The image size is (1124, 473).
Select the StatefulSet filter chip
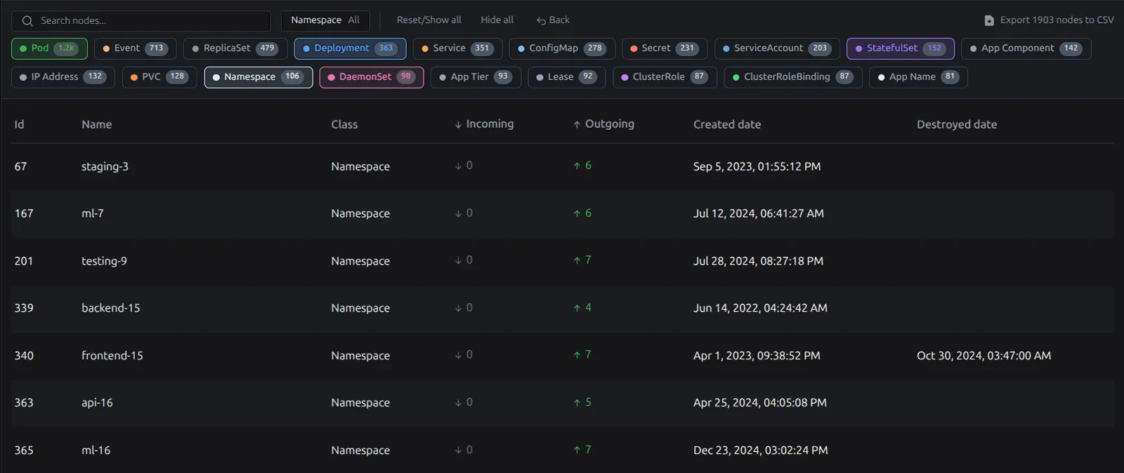[900, 48]
